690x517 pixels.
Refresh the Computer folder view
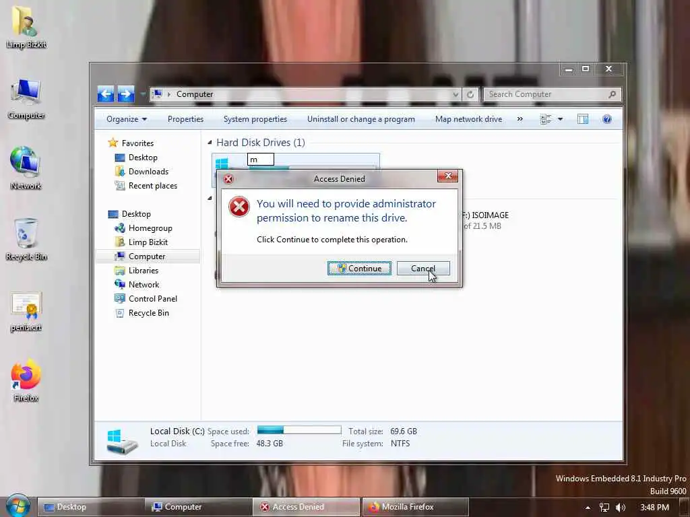coord(470,94)
